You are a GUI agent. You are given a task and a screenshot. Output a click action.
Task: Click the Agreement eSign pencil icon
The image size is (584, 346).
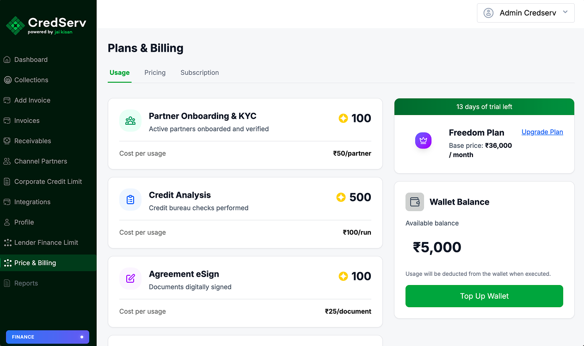click(130, 279)
